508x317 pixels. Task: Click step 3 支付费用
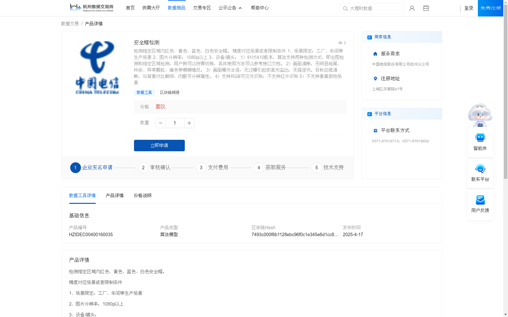(x=212, y=168)
